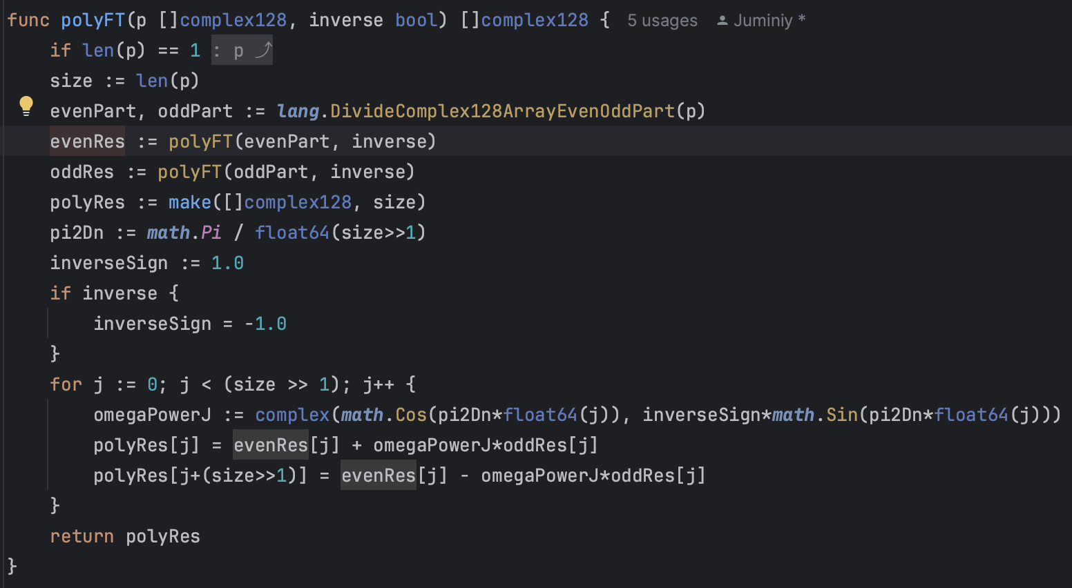Click the -1.0 value in inverseSign assignment
Screen dimensions: 1072x588
click(265, 324)
